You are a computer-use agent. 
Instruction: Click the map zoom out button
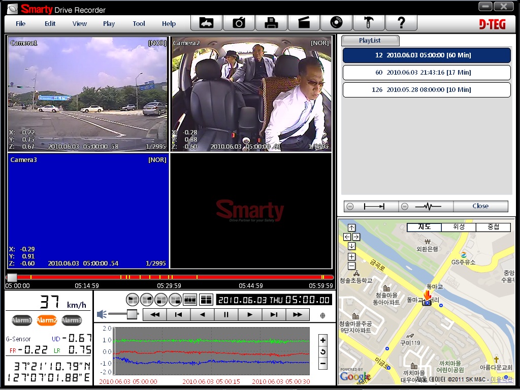[x=351, y=266]
